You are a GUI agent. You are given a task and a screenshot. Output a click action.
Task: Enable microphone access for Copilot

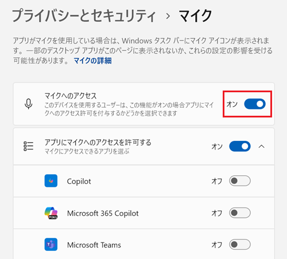240,180
